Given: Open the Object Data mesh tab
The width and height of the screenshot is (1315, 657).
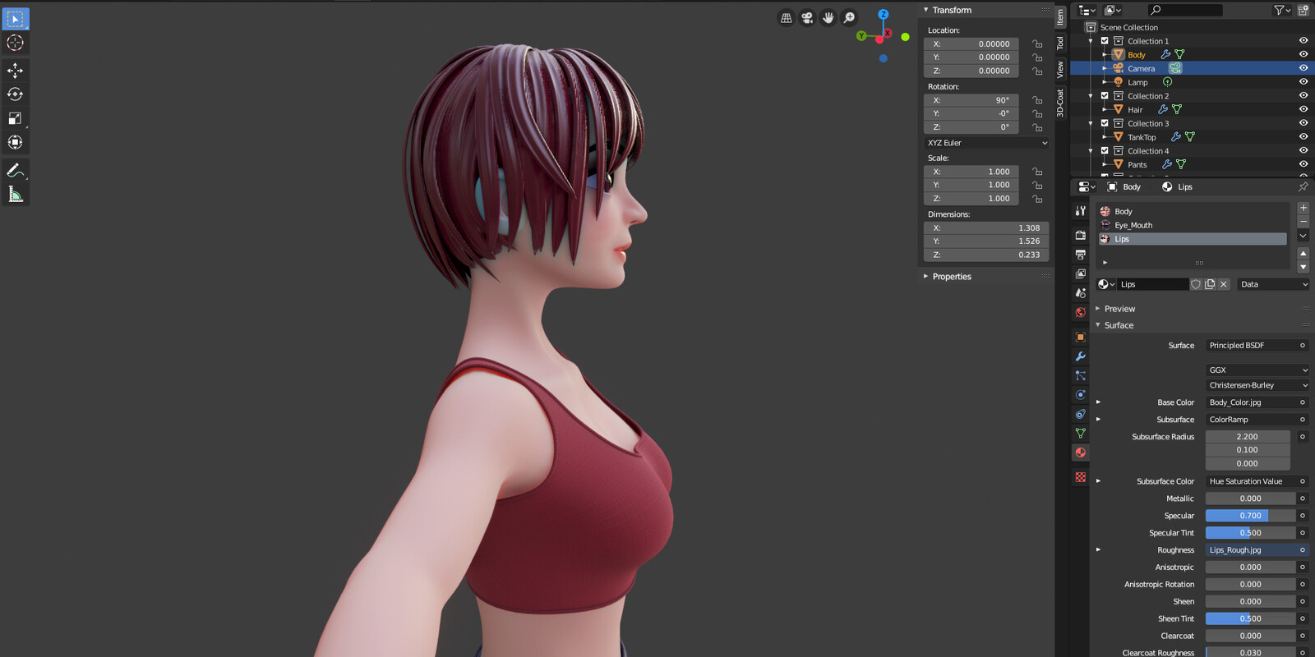Looking at the screenshot, I should (1081, 433).
